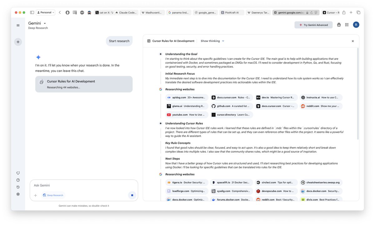Stop the response with blue square button
Viewport: 375px width, 225px height.
point(132,195)
